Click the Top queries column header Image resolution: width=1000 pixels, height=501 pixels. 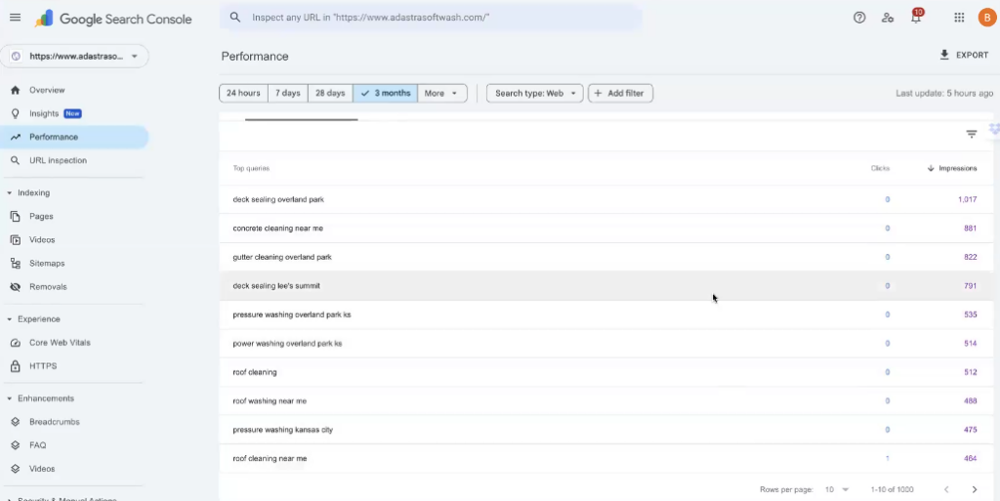(x=251, y=168)
